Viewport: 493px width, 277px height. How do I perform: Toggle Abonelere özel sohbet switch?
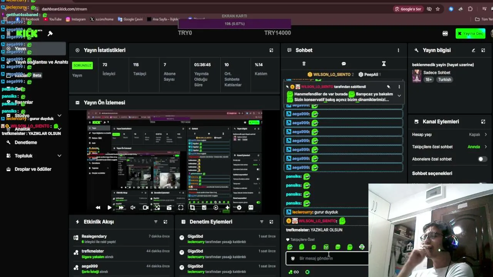482,159
